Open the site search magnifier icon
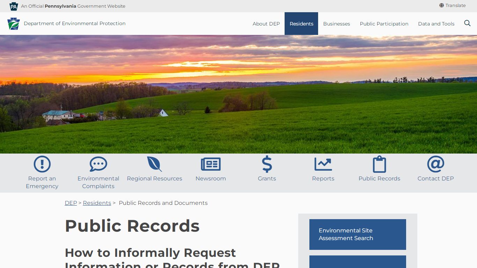 coord(467,23)
